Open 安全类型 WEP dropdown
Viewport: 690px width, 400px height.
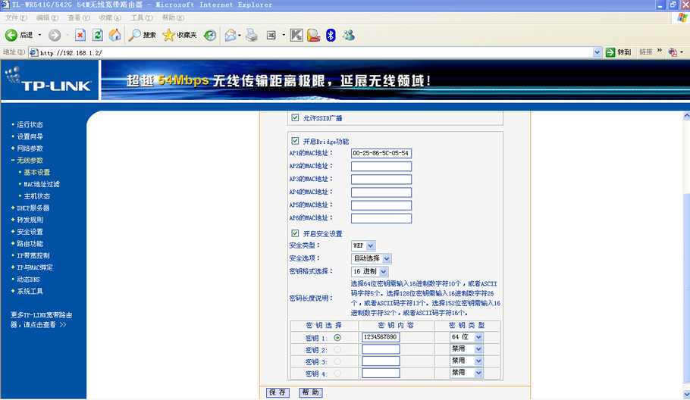(363, 245)
